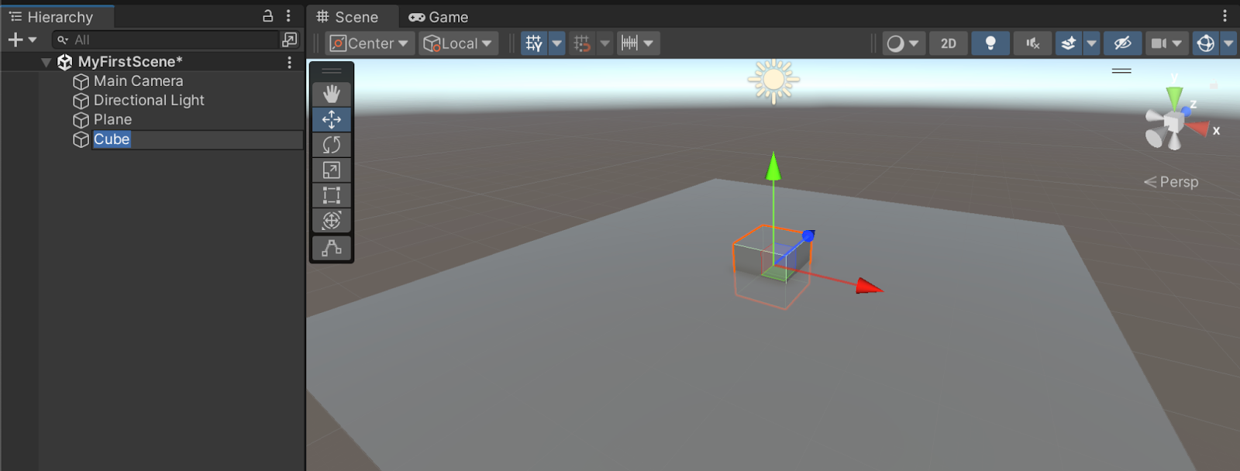This screenshot has height=471, width=1240.
Task: Select the Rect tool
Action: tap(332, 195)
